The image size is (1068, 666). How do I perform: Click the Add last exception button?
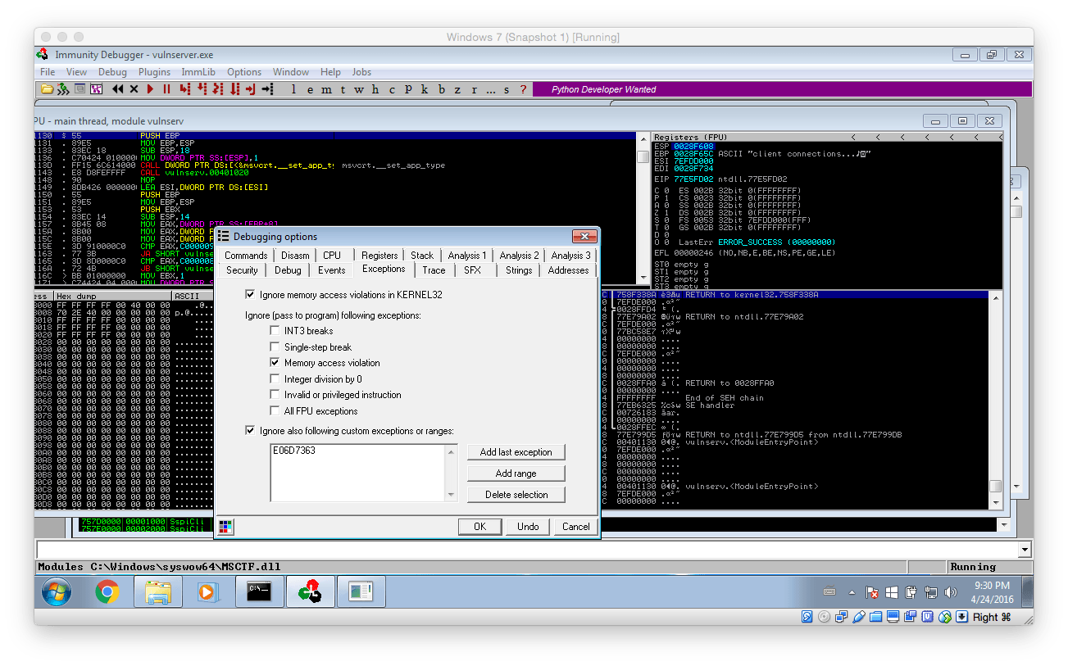click(516, 452)
